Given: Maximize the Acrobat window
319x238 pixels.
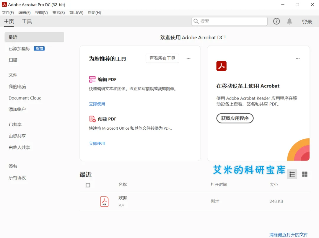Looking at the screenshot, I should (297, 4).
